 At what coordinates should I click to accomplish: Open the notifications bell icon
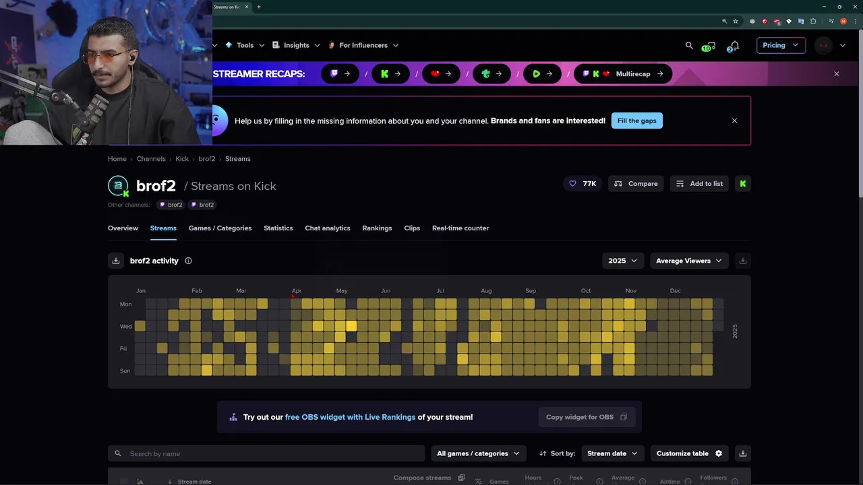click(734, 46)
